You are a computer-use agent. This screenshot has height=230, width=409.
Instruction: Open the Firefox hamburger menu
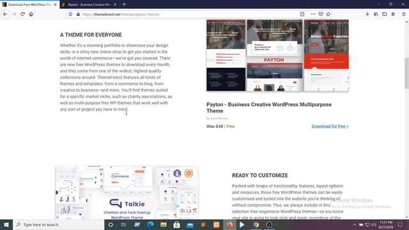404,14
